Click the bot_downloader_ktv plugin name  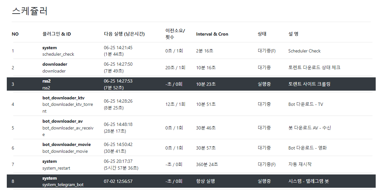pos(63,98)
